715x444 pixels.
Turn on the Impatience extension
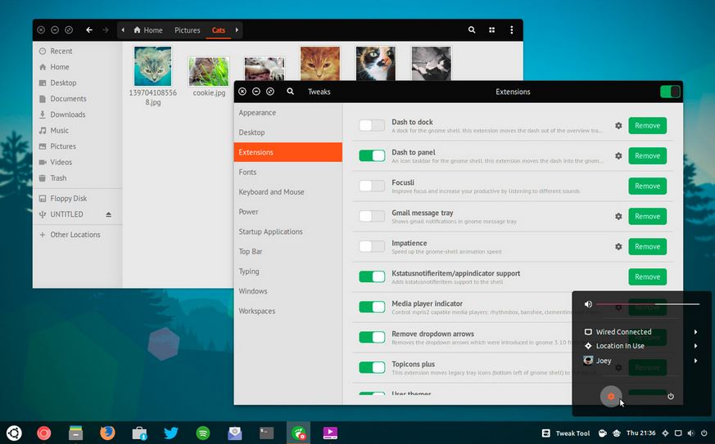click(x=372, y=246)
